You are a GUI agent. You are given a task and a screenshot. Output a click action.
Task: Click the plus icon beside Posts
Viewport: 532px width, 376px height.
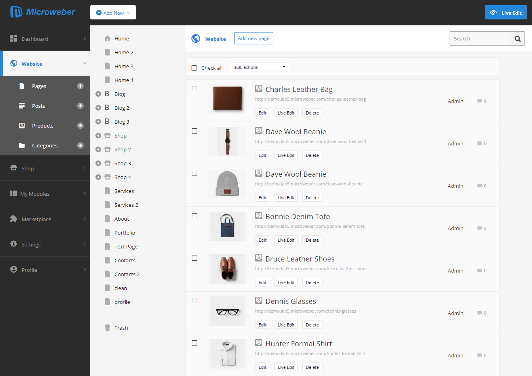pos(80,106)
